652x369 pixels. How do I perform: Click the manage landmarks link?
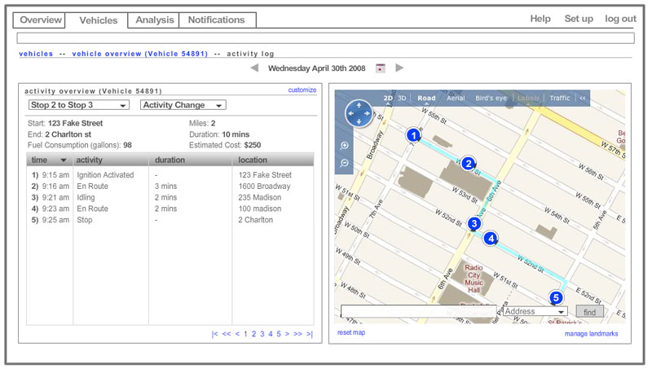[x=592, y=334]
